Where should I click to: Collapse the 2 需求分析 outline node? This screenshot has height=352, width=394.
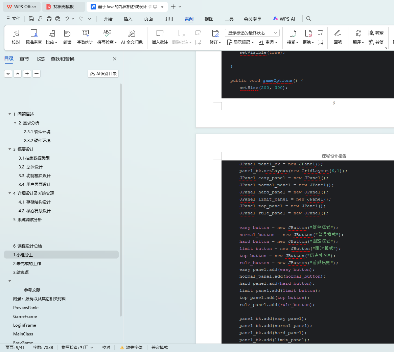pos(15,123)
